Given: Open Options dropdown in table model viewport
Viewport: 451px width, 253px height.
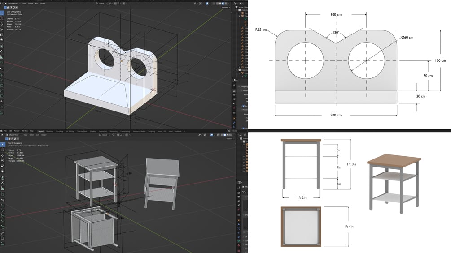Looking at the screenshot, I should click(x=230, y=139).
